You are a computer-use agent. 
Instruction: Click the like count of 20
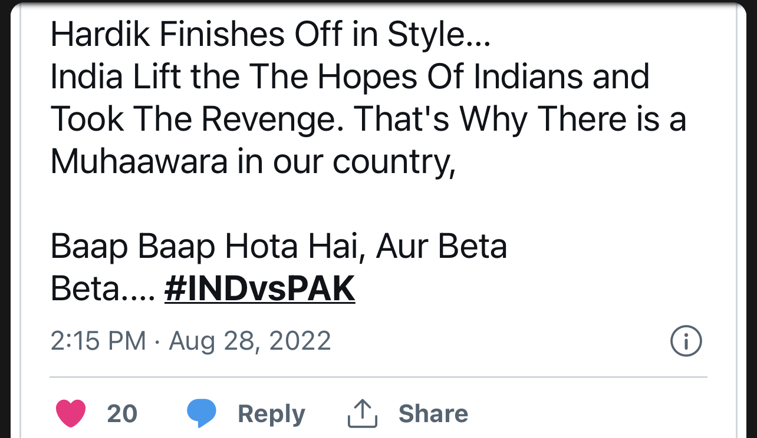coord(122,414)
